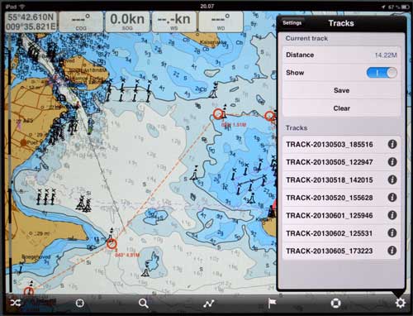Tap the lifebuoy icon in bottom toolbar
The height and width of the screenshot is (316, 413).
(335, 304)
